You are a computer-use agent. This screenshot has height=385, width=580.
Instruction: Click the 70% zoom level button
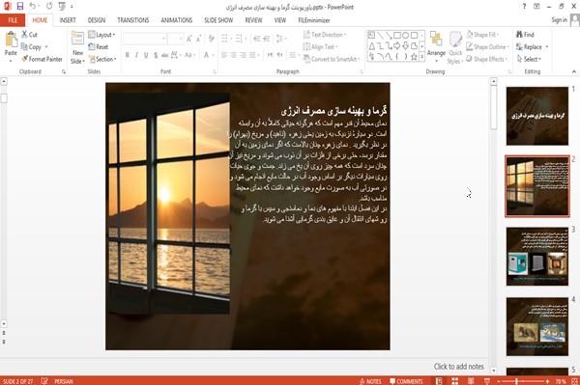tap(561, 381)
